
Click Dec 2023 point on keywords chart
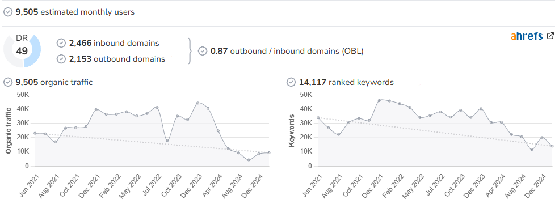pyautogui.click(x=481, y=108)
